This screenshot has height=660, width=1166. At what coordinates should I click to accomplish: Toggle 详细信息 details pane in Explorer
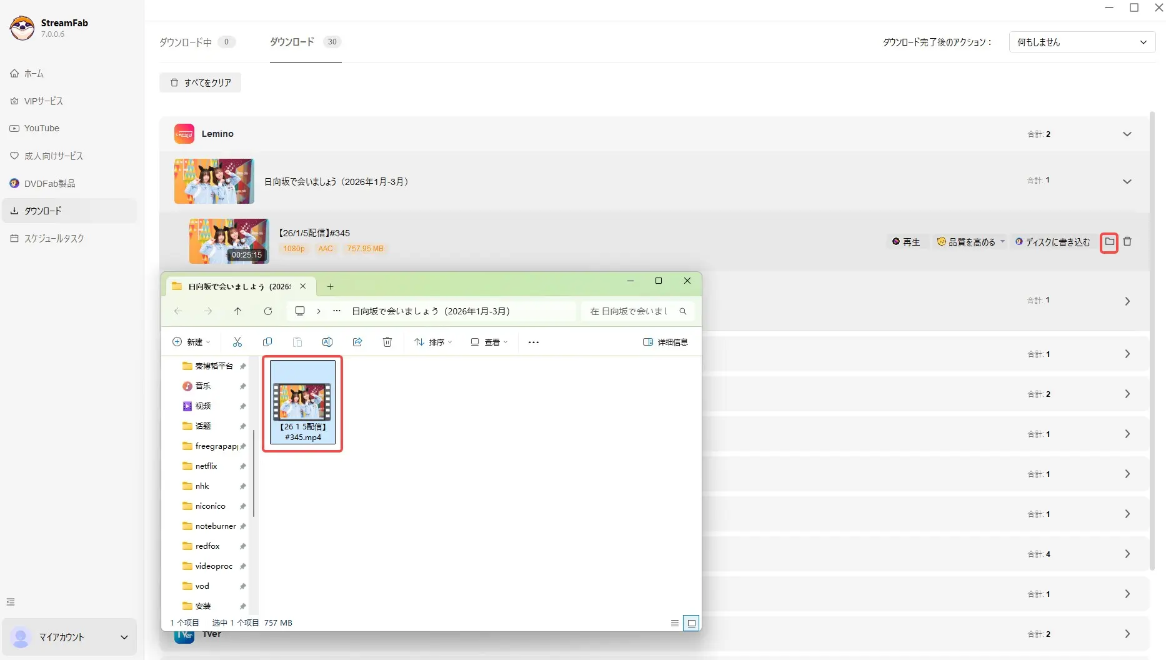pos(665,342)
